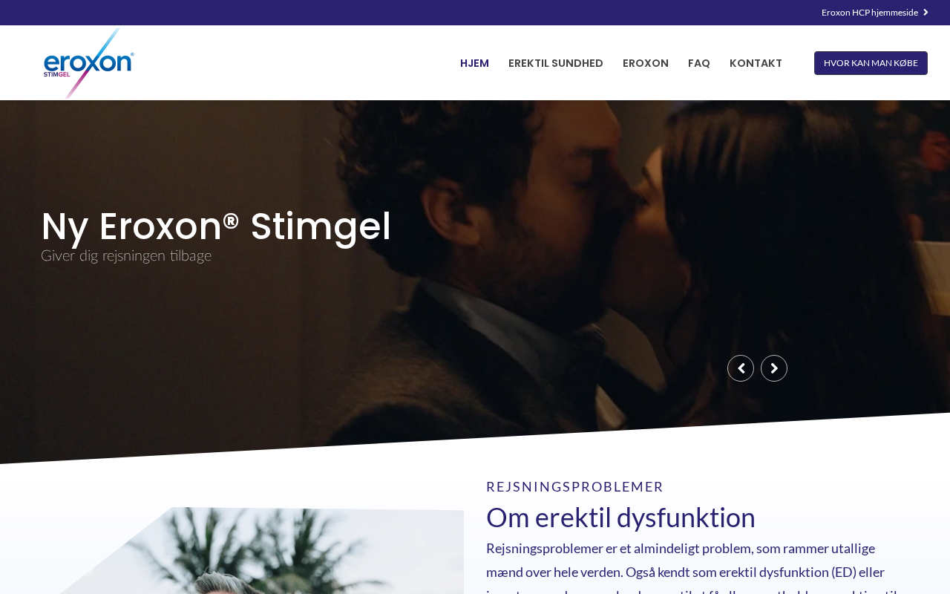Open the Eroxon HCP hjemmeside link
The height and width of the screenshot is (594, 950).
point(870,13)
